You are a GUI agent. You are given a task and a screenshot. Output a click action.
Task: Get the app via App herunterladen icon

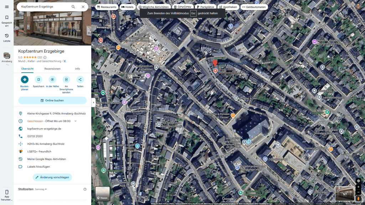tap(7, 195)
